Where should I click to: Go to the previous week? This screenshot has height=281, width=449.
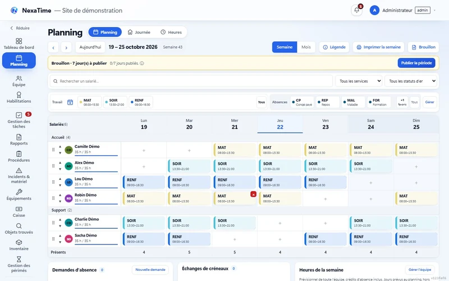tap(53, 47)
